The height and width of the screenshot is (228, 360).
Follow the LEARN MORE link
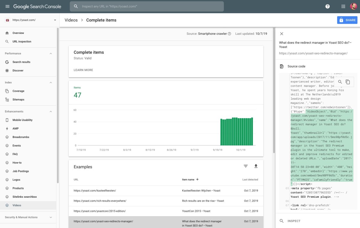83,70
